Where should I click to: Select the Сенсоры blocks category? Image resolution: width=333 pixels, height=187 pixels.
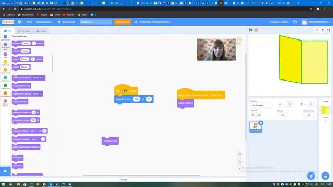pyautogui.click(x=5, y=78)
